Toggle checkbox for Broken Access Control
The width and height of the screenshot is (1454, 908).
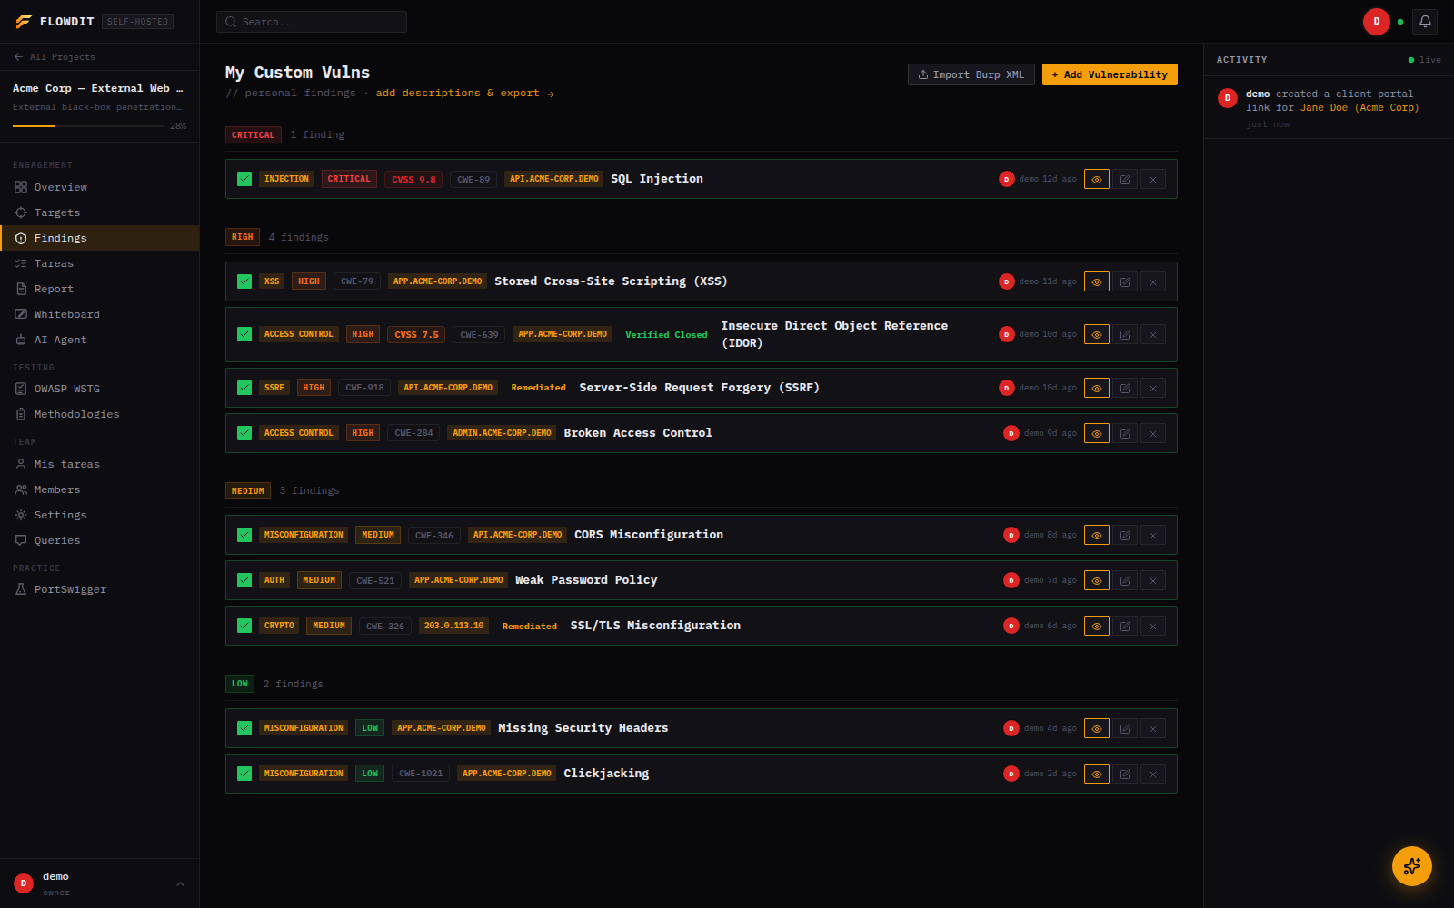(244, 433)
